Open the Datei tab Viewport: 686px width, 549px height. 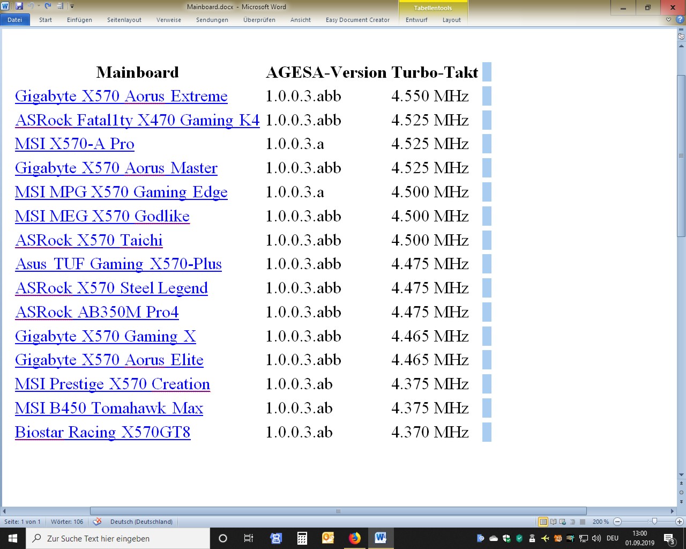(14, 20)
